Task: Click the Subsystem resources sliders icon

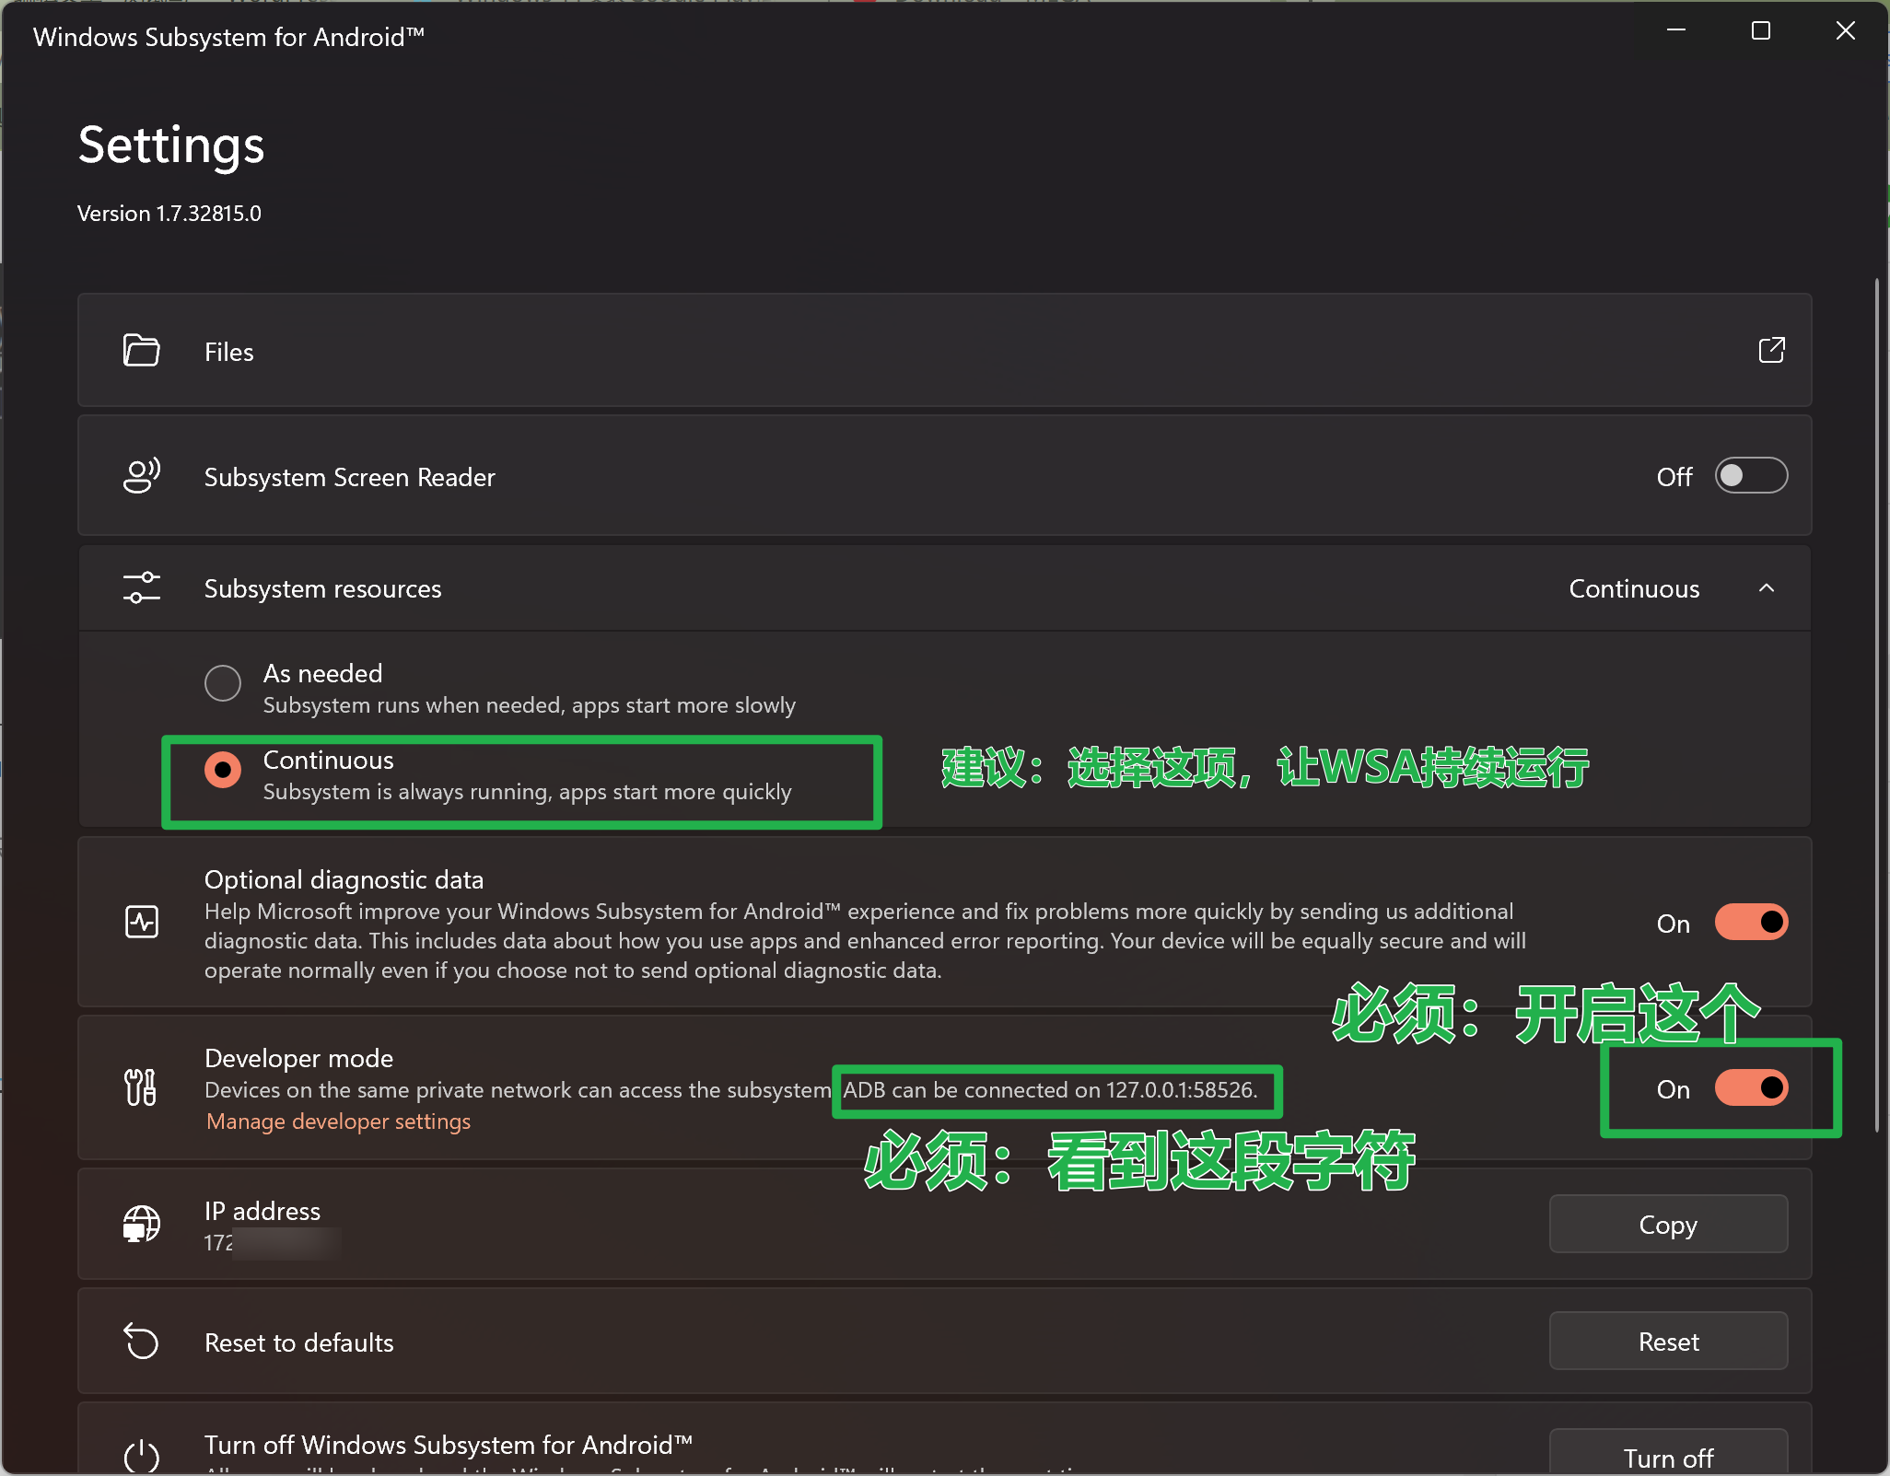Action: [141, 587]
